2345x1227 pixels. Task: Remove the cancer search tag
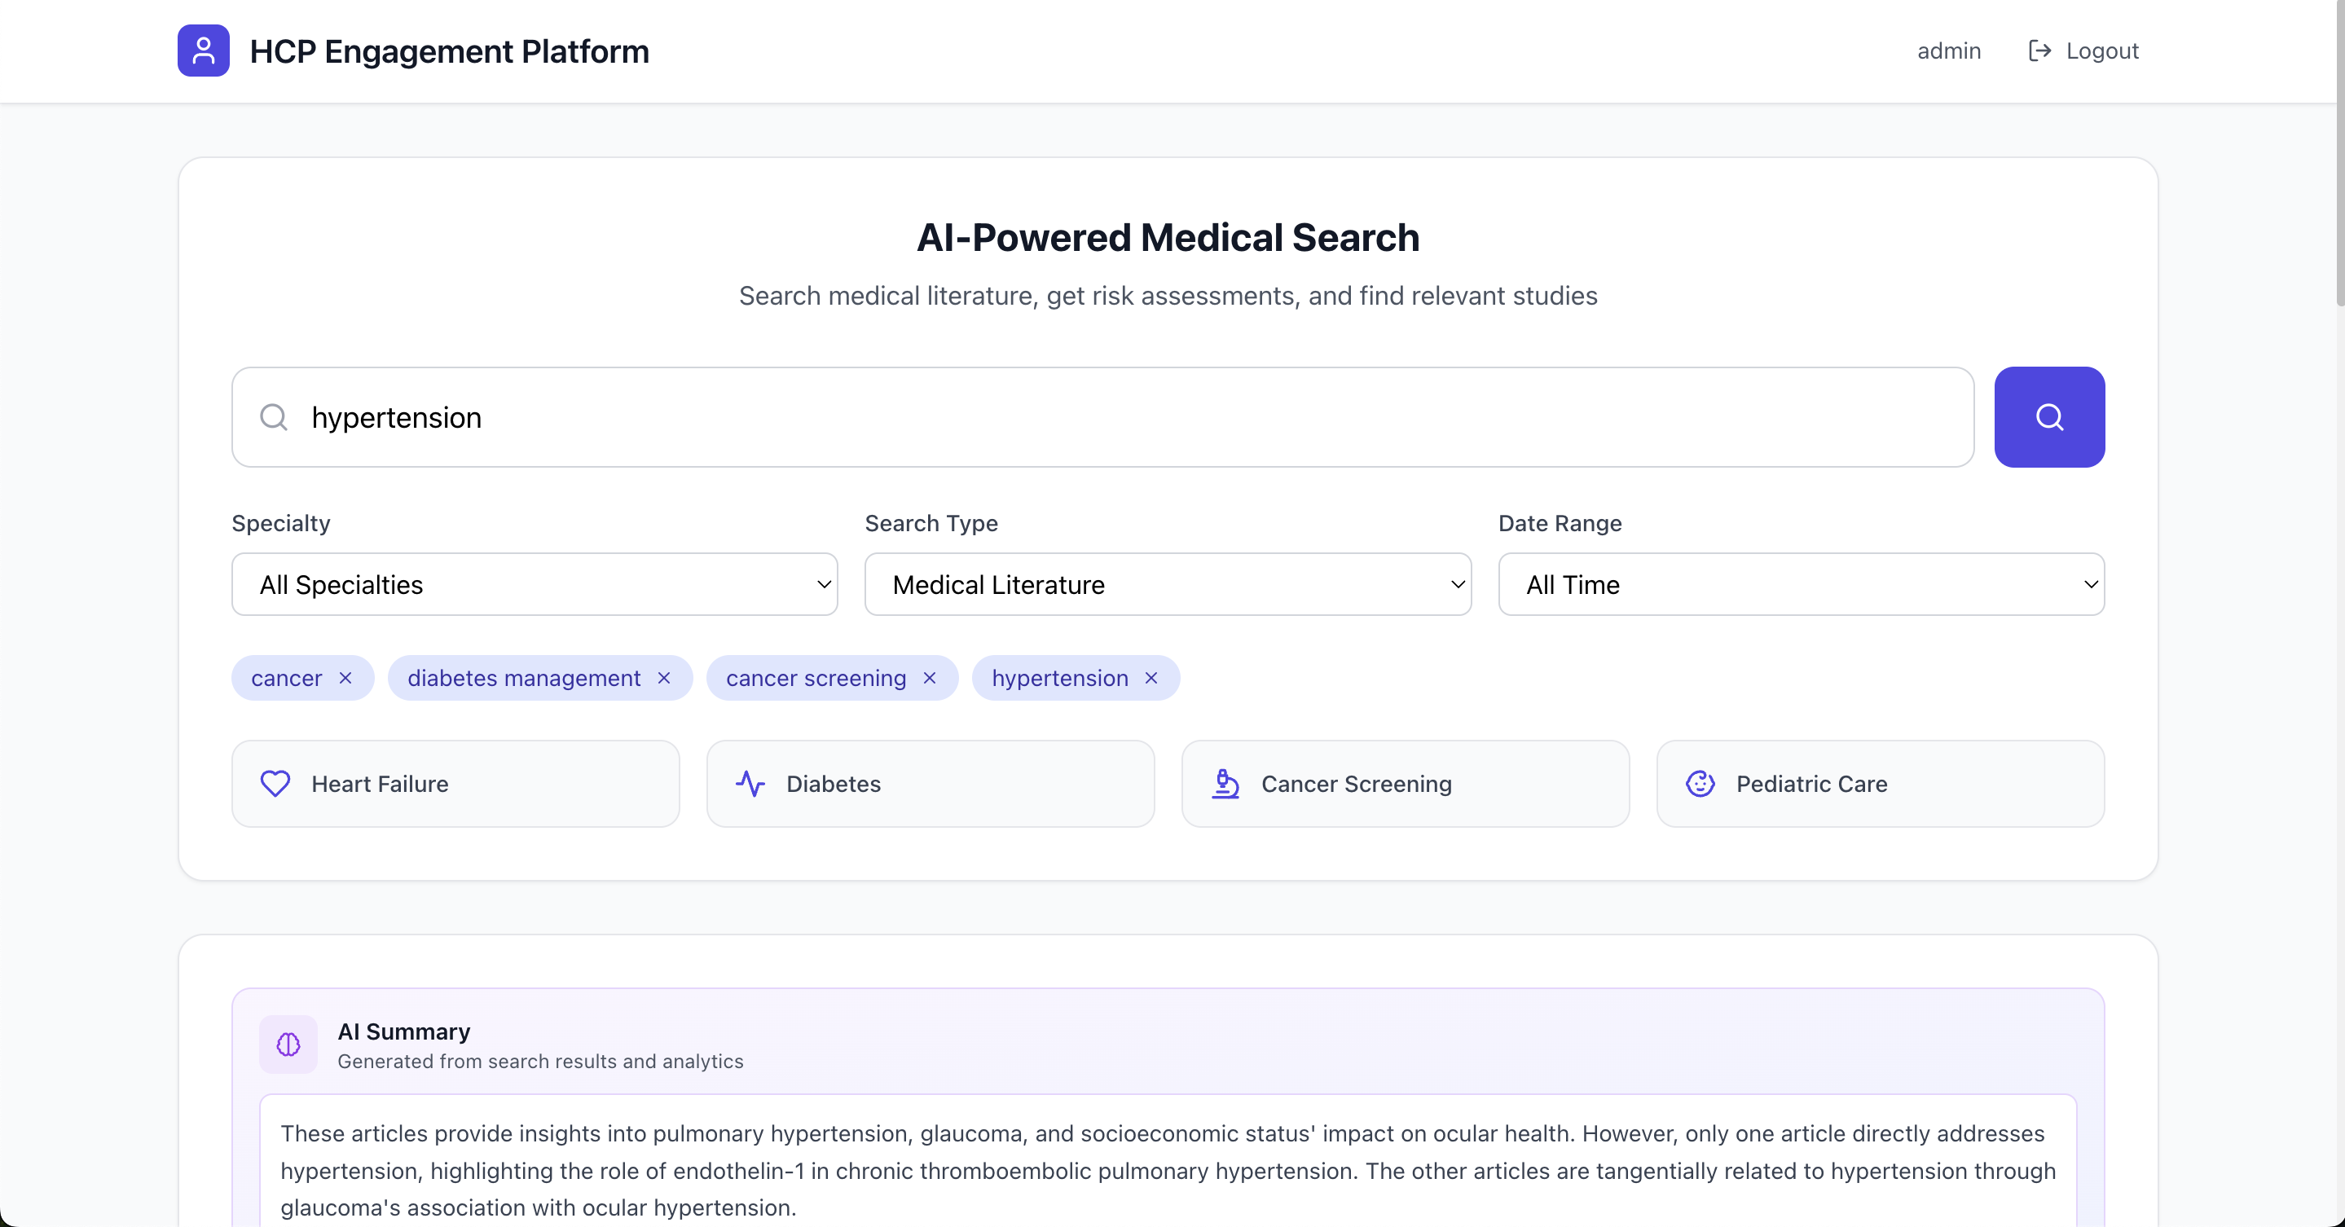coord(346,678)
